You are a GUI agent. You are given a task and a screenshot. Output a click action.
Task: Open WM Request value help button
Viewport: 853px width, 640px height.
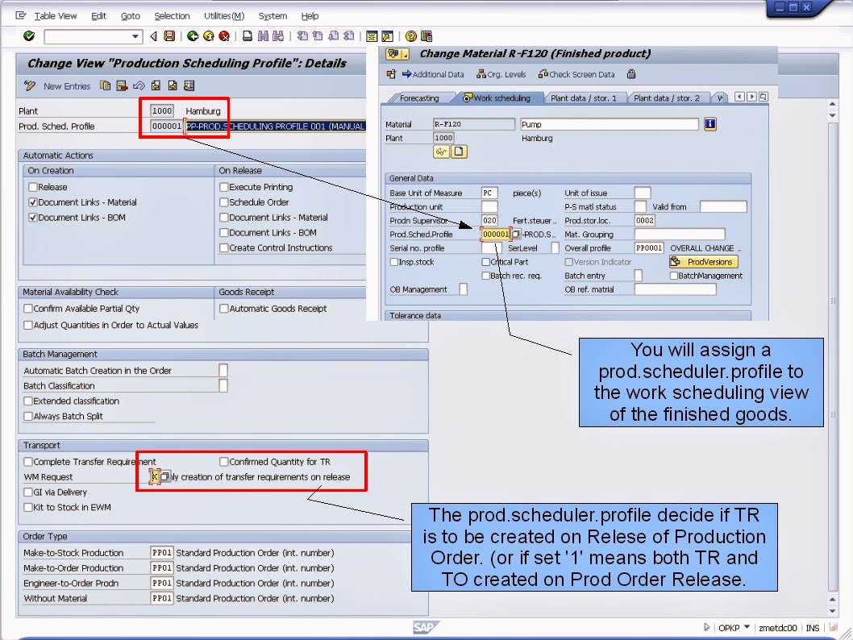165,477
